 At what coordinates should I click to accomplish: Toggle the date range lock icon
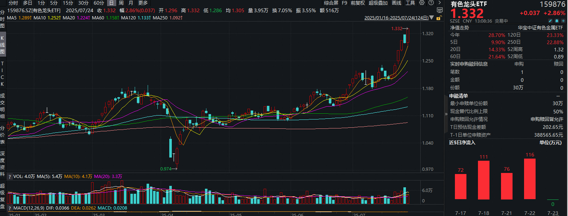coord(439,18)
